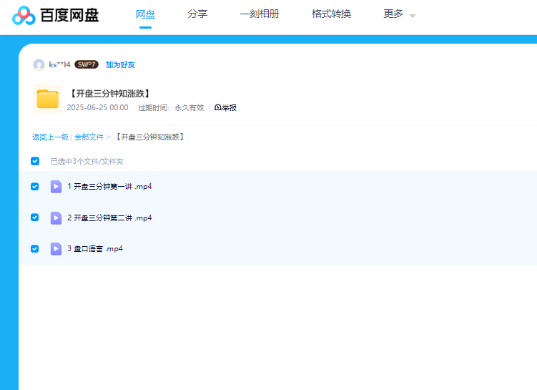This screenshot has width=537, height=390.
Task: Uncheck the 开盘三分钟第一讲 .mp4 checkbox
Action: [35, 187]
